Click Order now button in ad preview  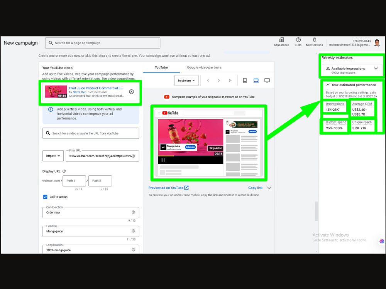pos(190,147)
